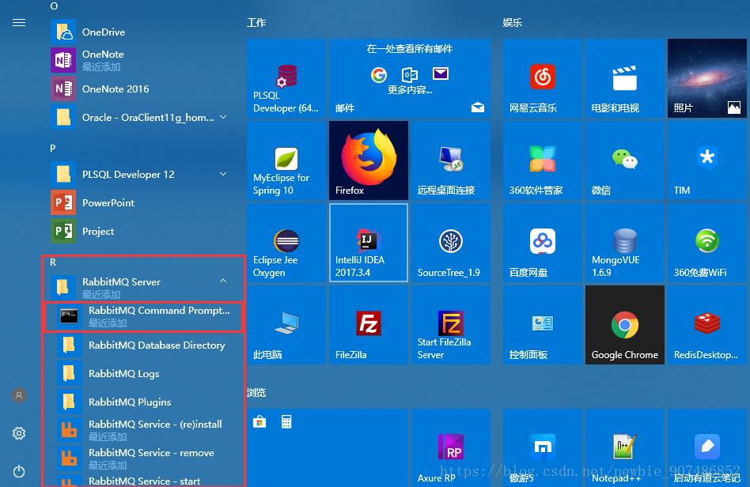Expand the Start menu hamburger button

[19, 22]
